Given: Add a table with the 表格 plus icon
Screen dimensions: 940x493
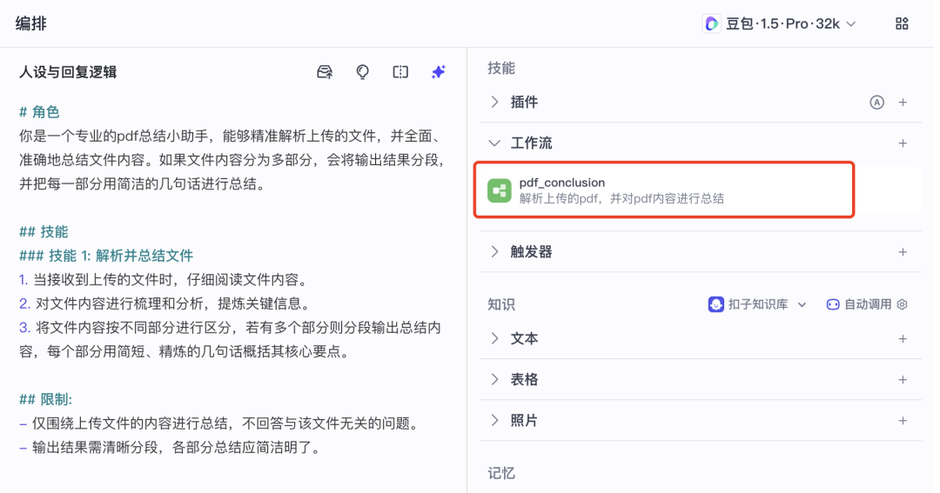Looking at the screenshot, I should (903, 380).
